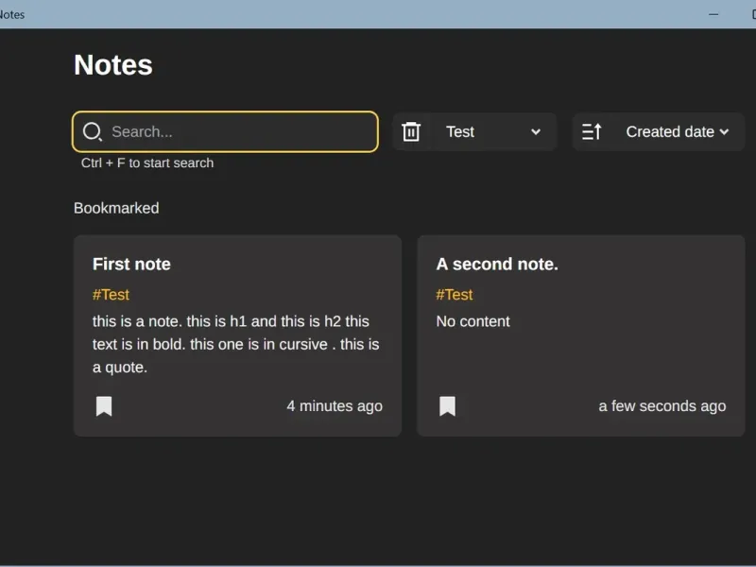Click the Bookmarked section heading
This screenshot has width=756, height=567.
coord(116,208)
